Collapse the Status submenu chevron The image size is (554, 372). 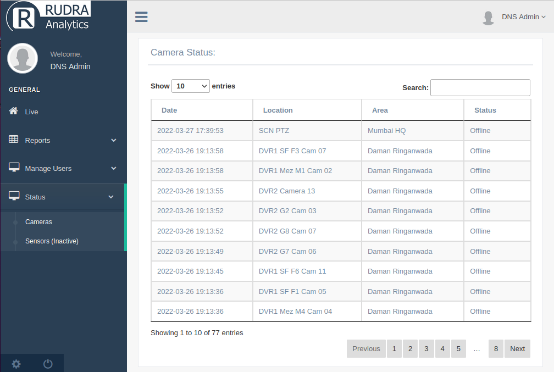(111, 196)
